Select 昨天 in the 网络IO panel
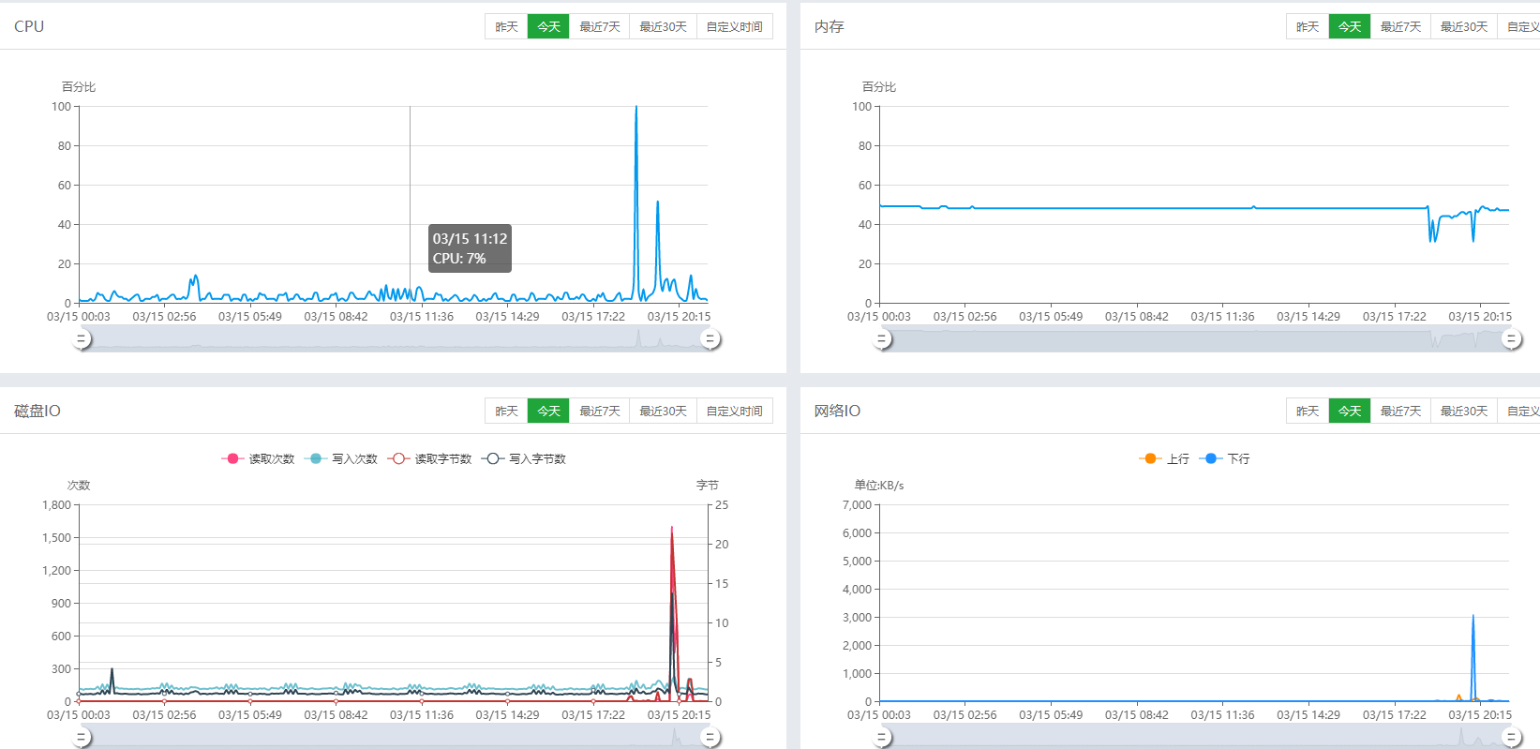Viewport: 1540px width, 749px height. (x=1307, y=412)
